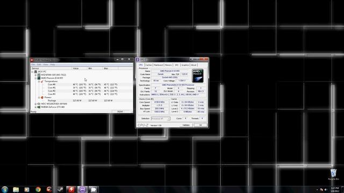Click the Specification field in CPU-Z

click(x=178, y=85)
